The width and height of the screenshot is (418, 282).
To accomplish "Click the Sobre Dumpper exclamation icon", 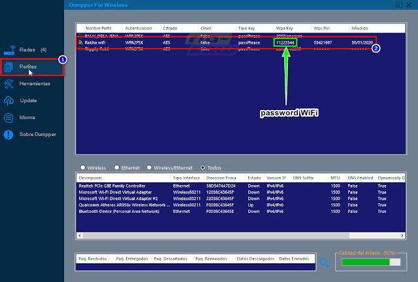I will [8, 135].
